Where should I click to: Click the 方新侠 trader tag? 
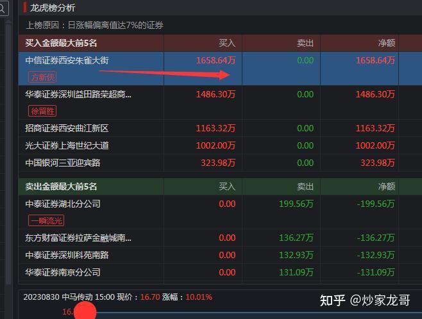42,78
